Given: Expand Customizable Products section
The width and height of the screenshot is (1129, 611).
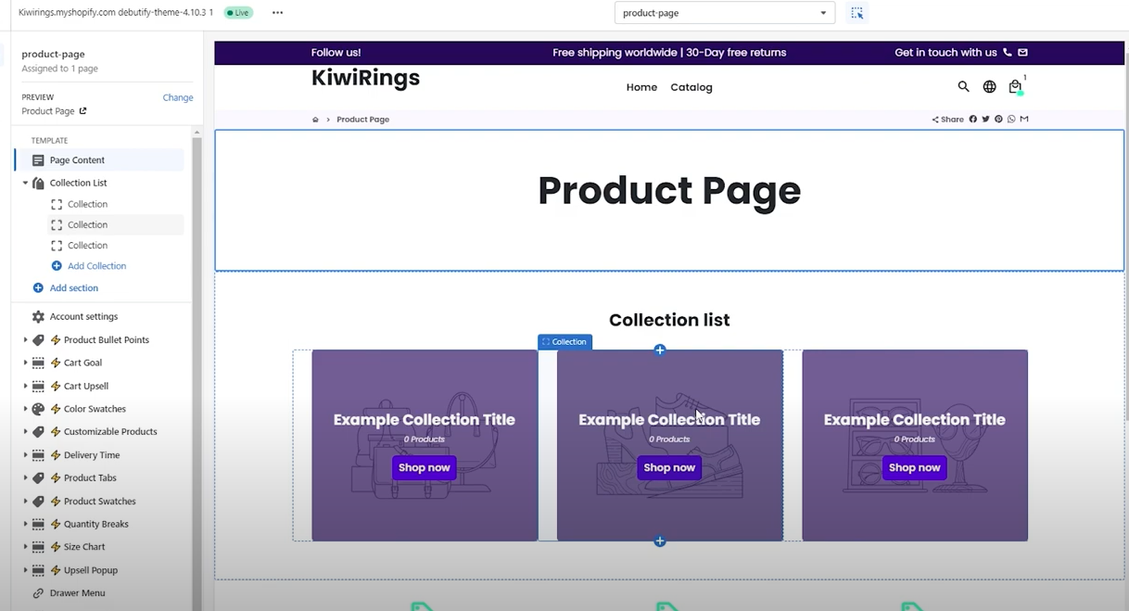Looking at the screenshot, I should [25, 432].
